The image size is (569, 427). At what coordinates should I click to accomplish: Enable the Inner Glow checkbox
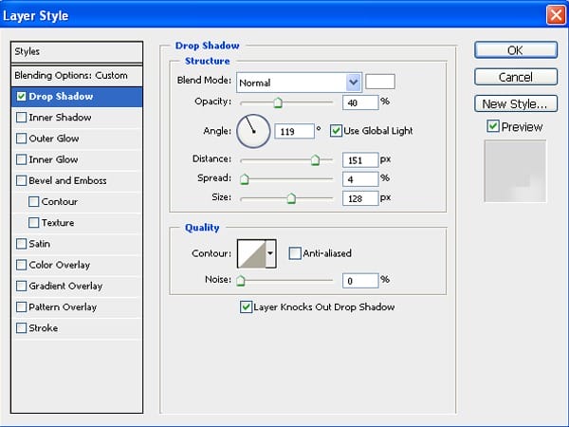click(x=22, y=159)
